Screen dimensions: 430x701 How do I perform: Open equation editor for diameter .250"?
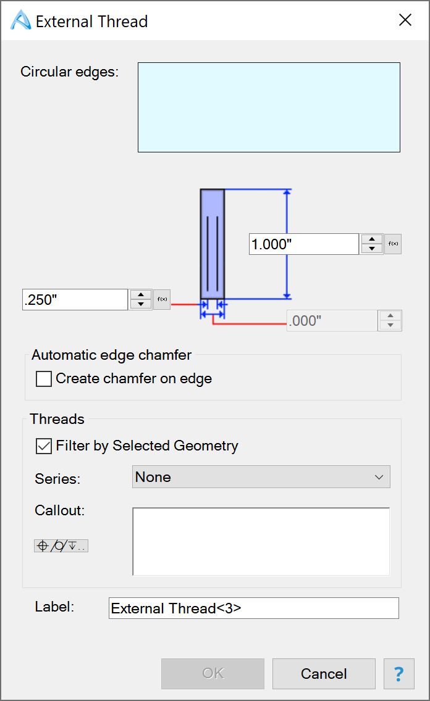[x=162, y=299]
